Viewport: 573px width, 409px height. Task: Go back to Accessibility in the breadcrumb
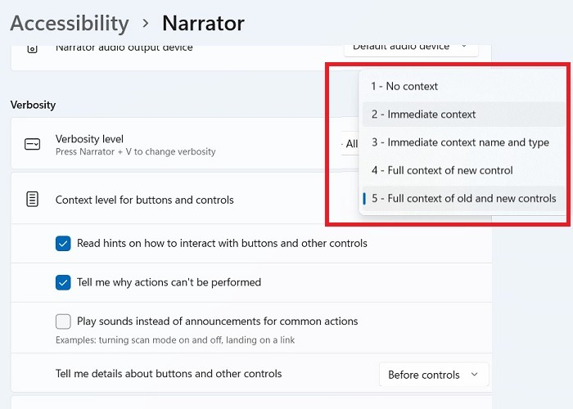pos(70,23)
